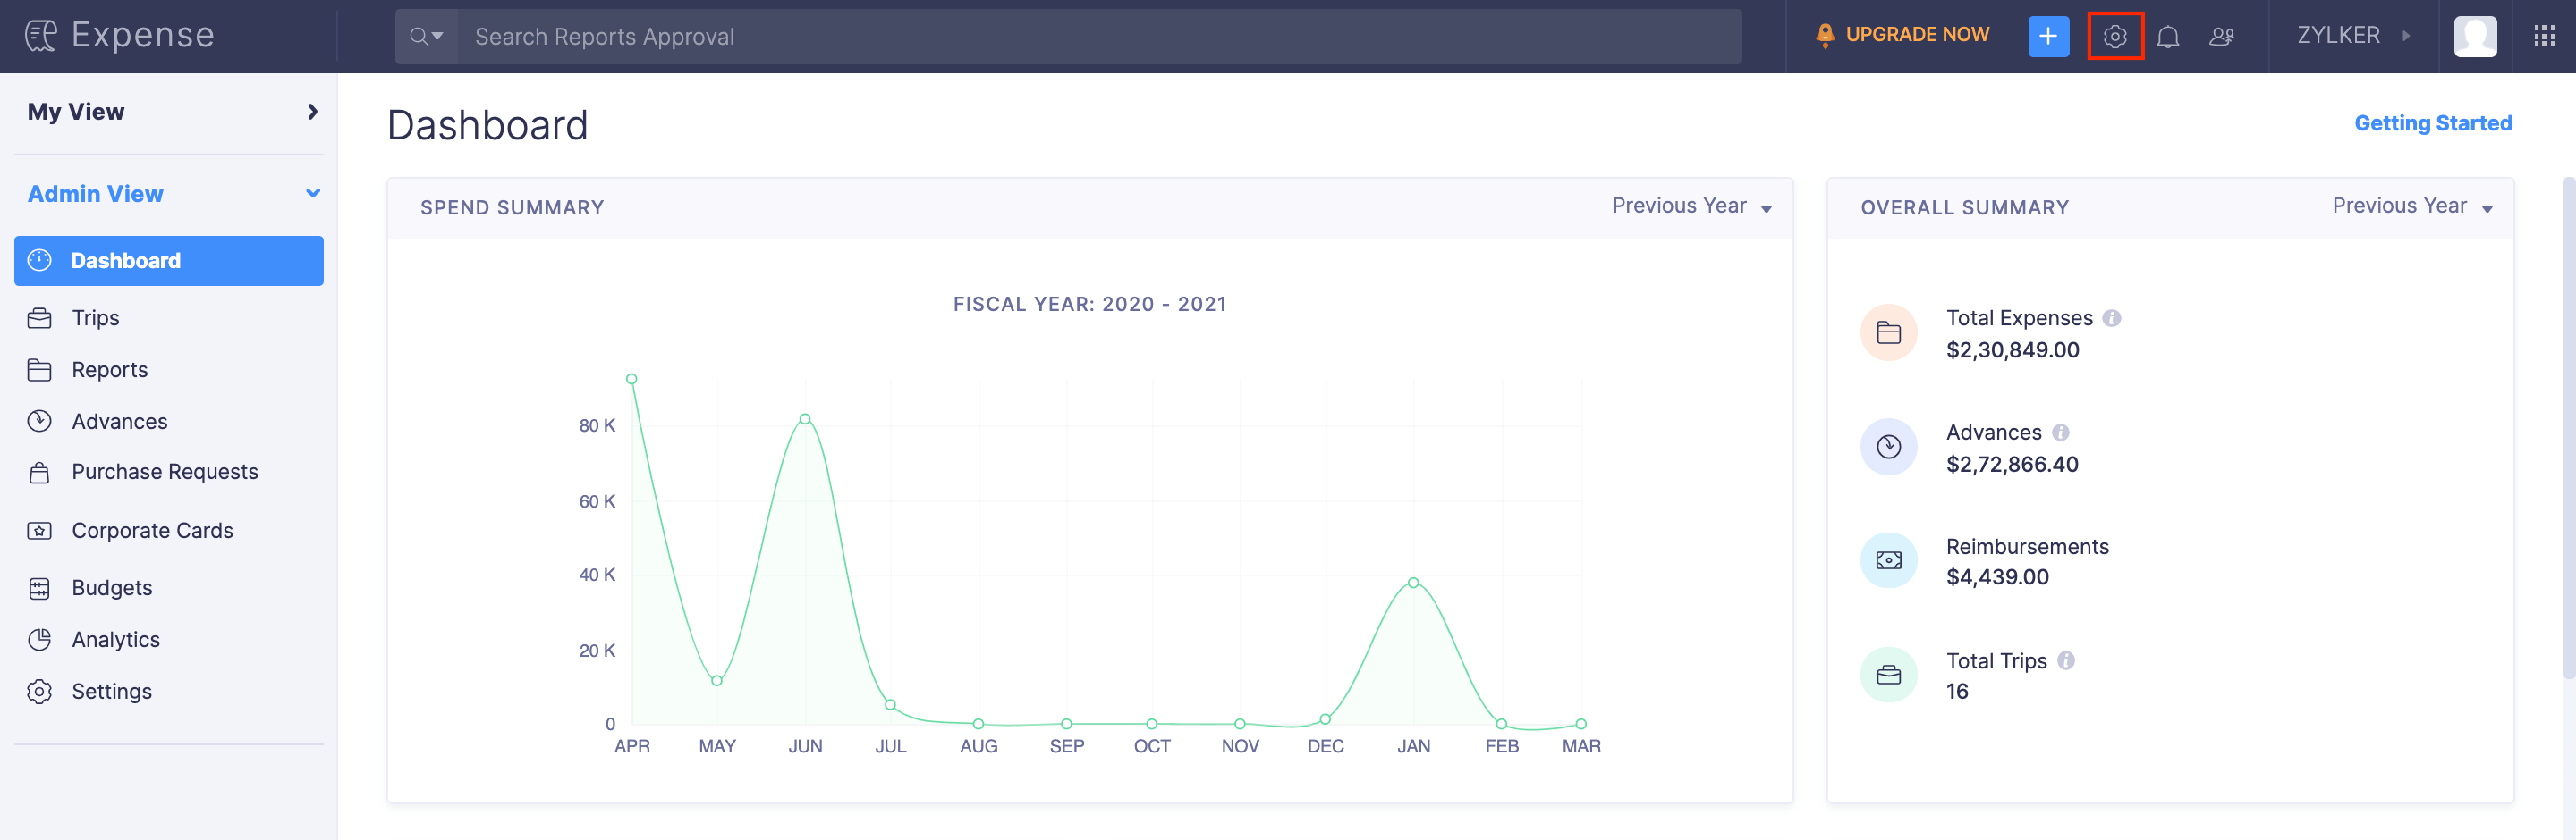This screenshot has height=840, width=2576.
Task: Expand the My View section
Action: click(312, 112)
